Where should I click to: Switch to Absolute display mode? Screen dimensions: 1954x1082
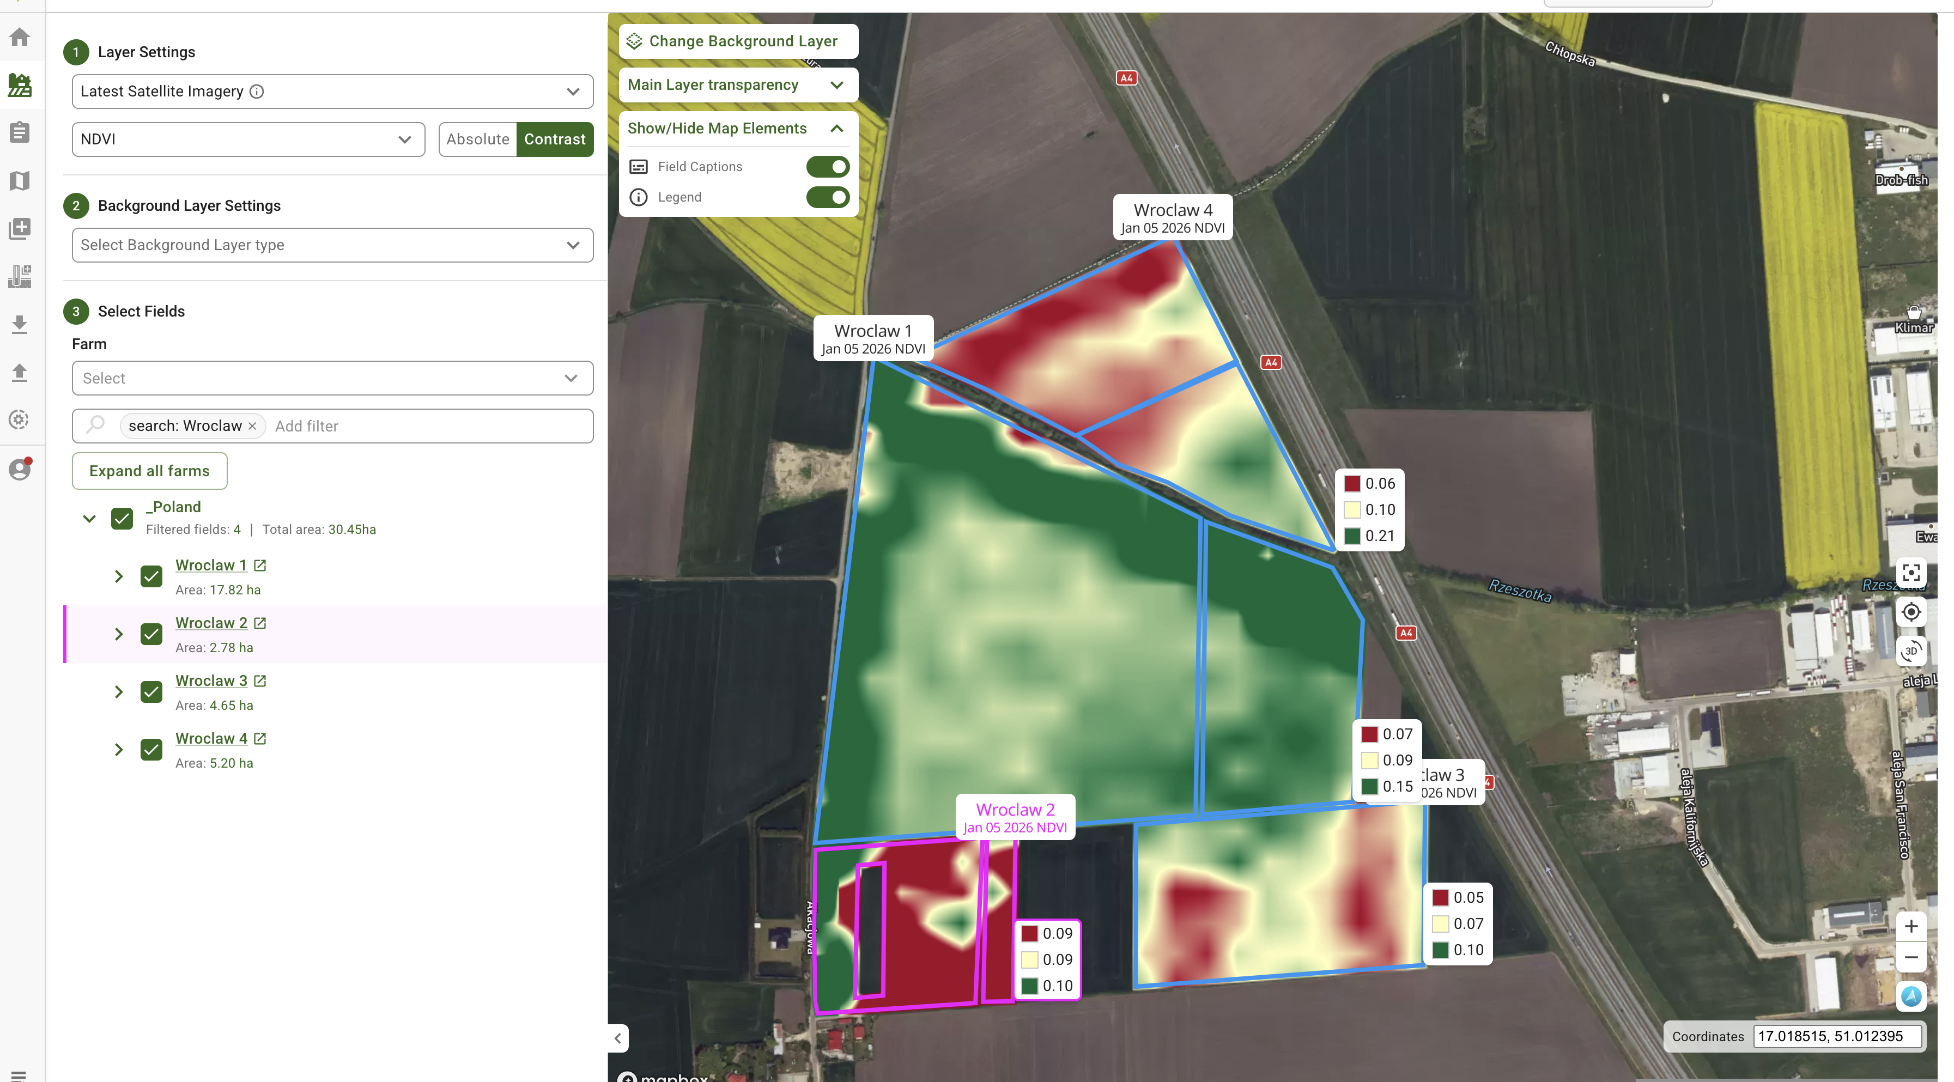coord(478,139)
